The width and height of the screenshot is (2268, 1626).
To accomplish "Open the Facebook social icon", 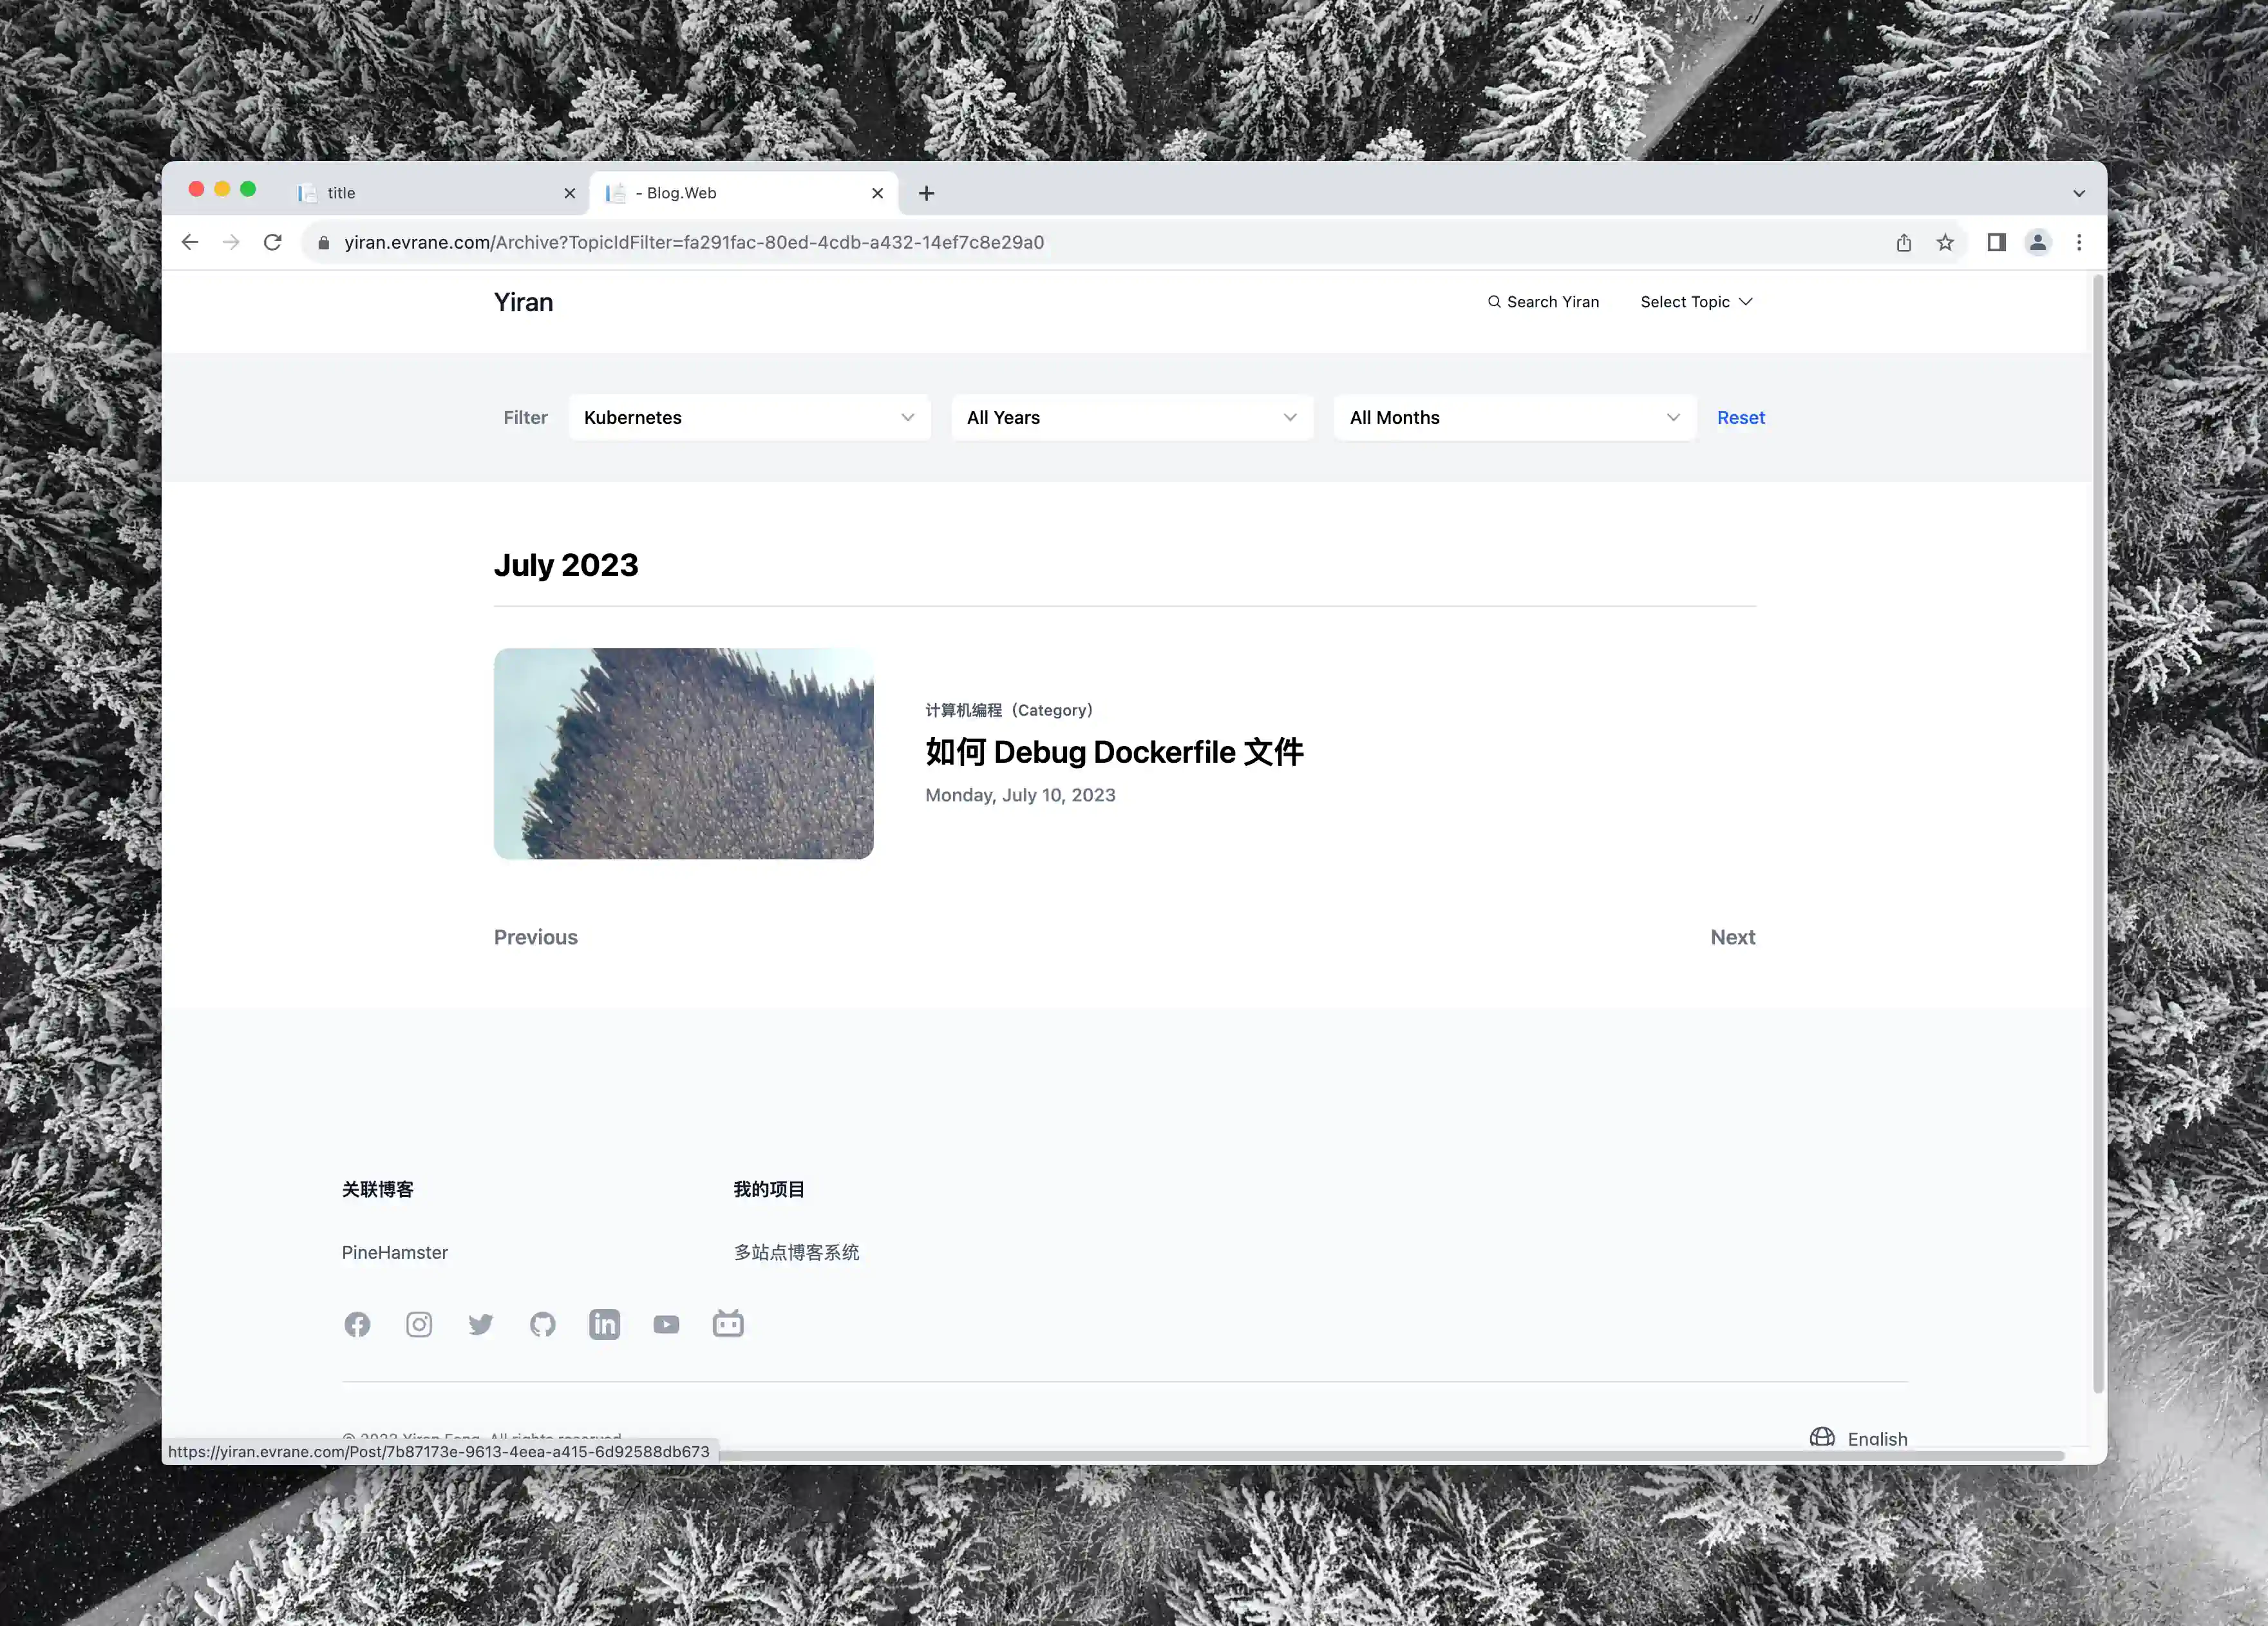I will click(x=357, y=1324).
